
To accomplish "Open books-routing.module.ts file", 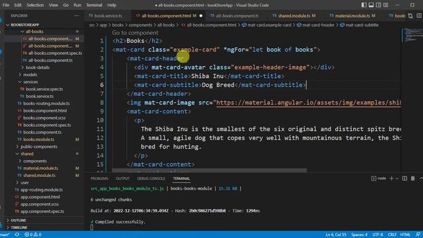I will [x=46, y=103].
